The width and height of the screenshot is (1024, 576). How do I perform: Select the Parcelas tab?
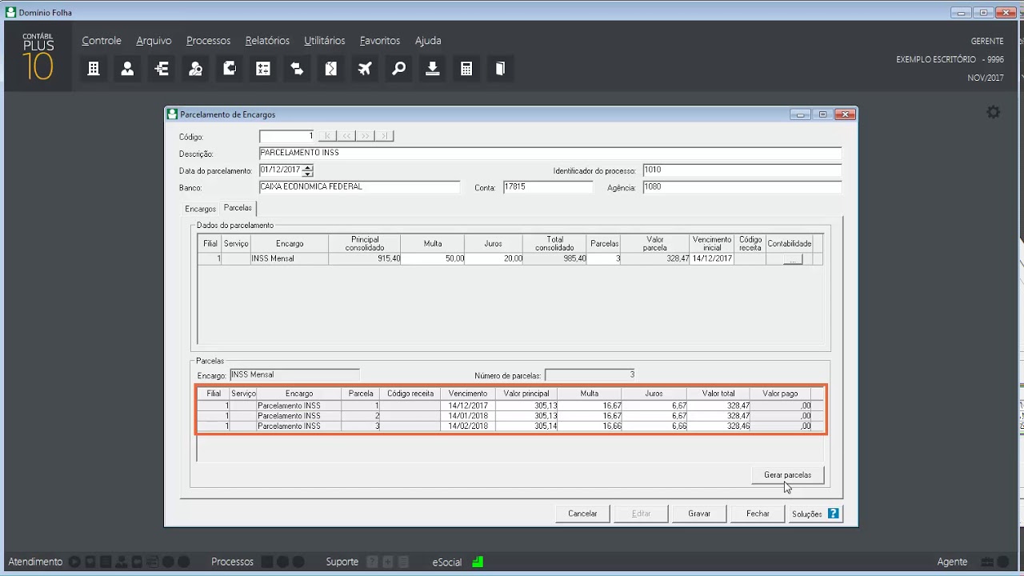click(x=238, y=208)
